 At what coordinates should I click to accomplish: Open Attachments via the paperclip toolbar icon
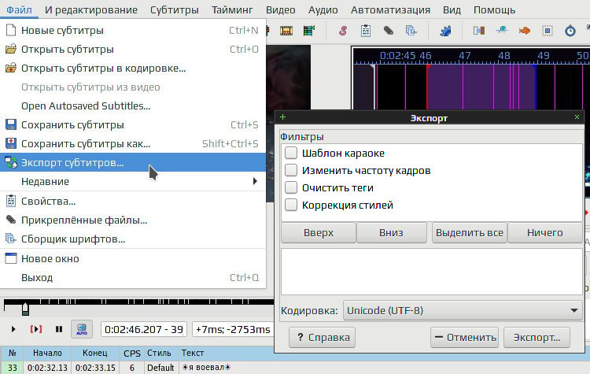(x=389, y=31)
